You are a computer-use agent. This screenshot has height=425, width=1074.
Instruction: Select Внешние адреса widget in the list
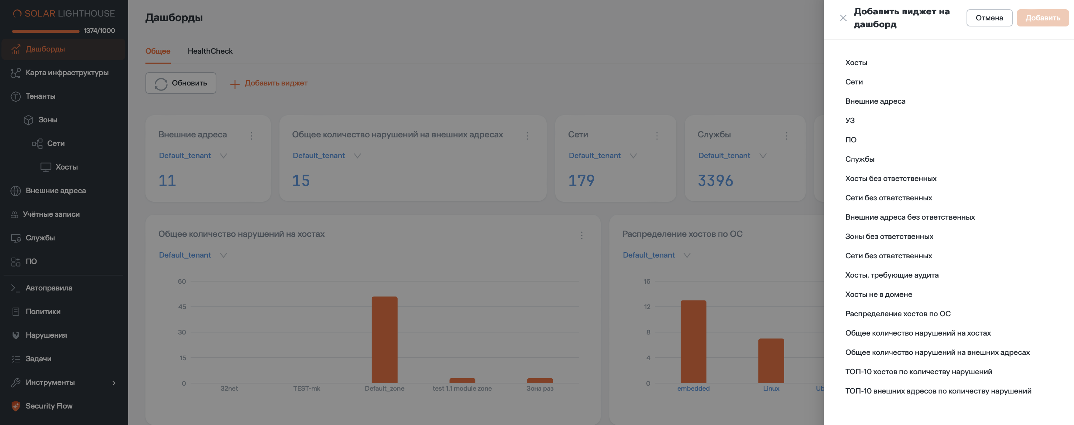tap(875, 102)
